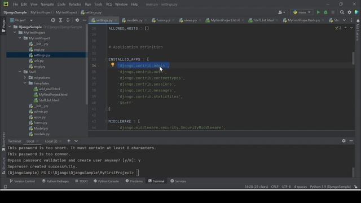The height and width of the screenshot is (203, 361).
Task: Open the File menu
Action: point(15,4)
